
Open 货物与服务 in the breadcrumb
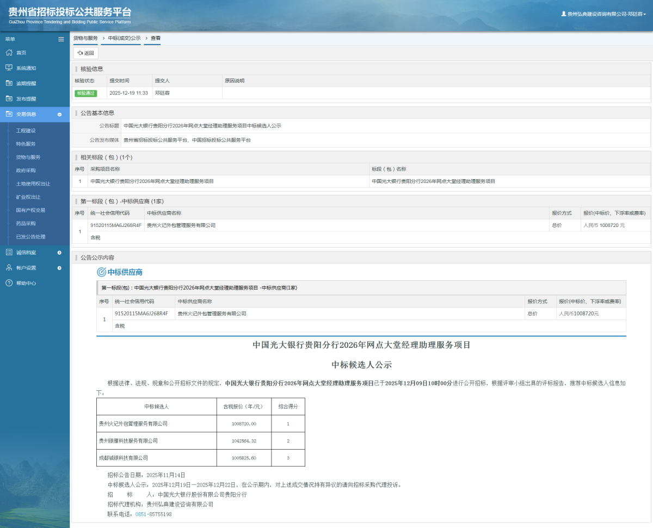pos(85,38)
